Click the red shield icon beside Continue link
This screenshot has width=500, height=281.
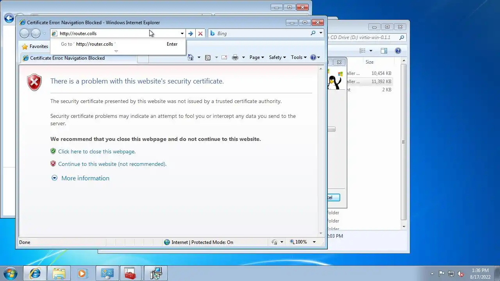pyautogui.click(x=53, y=164)
